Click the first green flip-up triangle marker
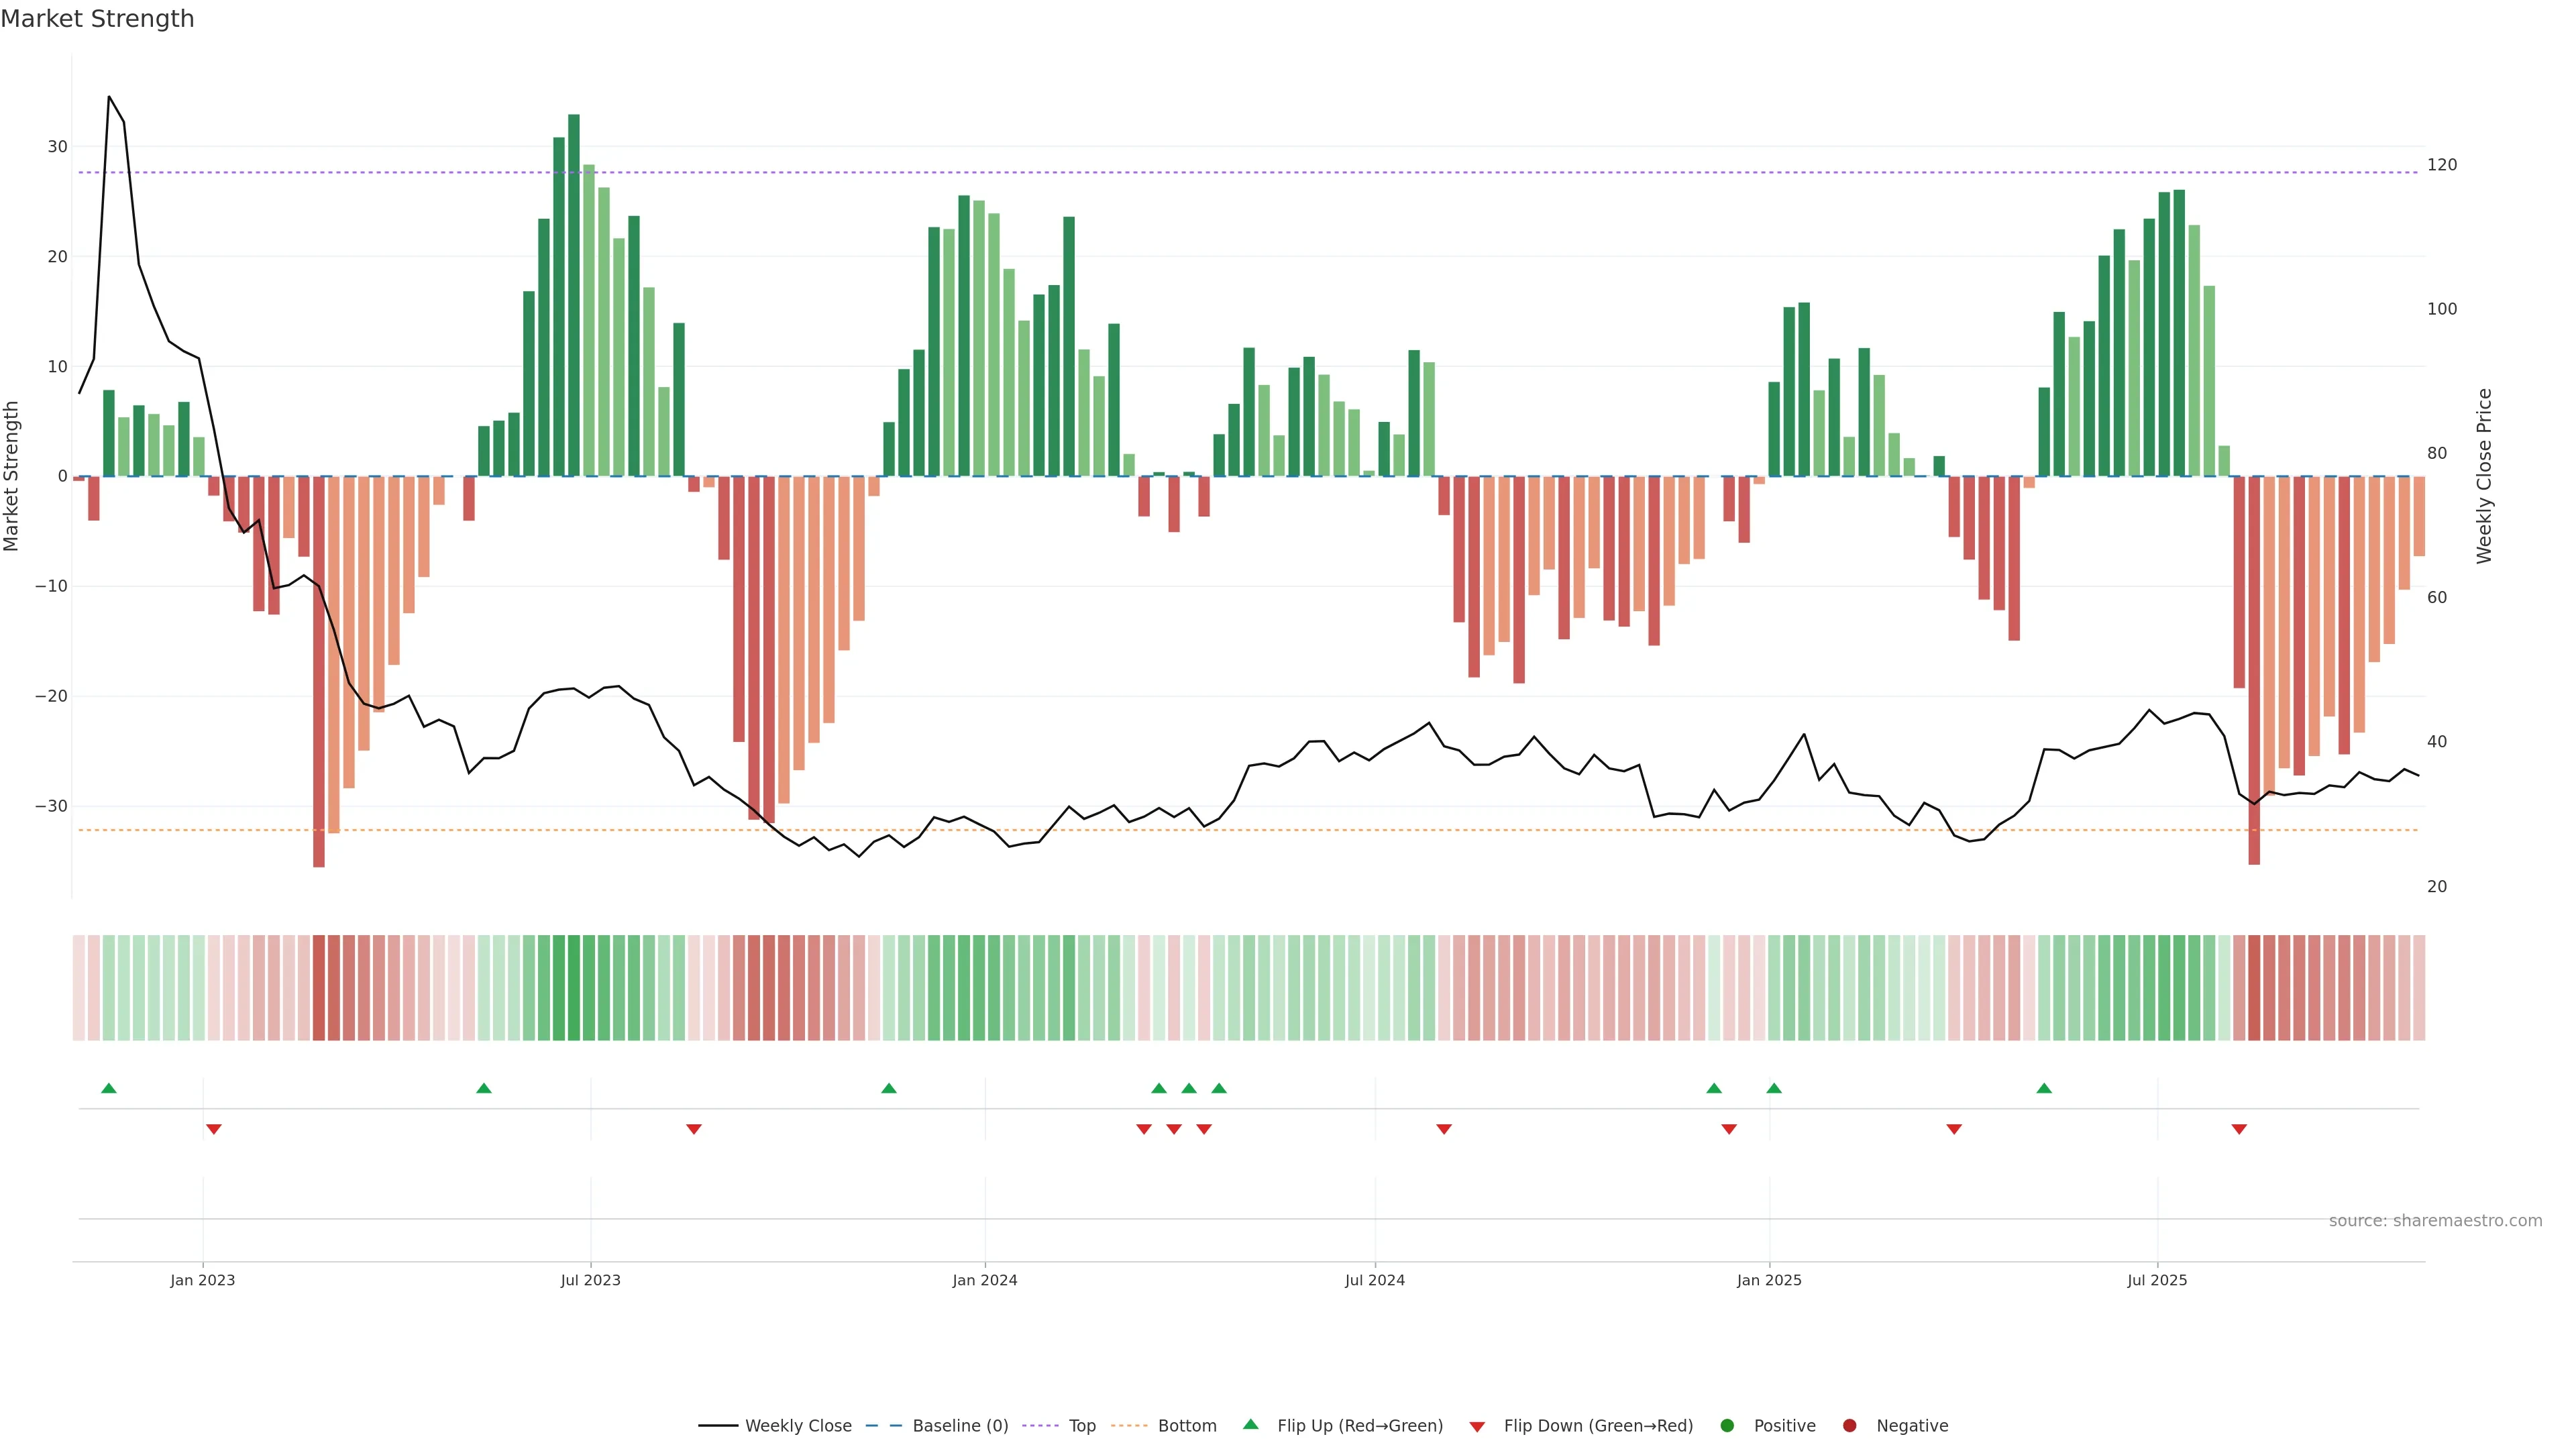The width and height of the screenshot is (2576, 1449). [109, 1088]
